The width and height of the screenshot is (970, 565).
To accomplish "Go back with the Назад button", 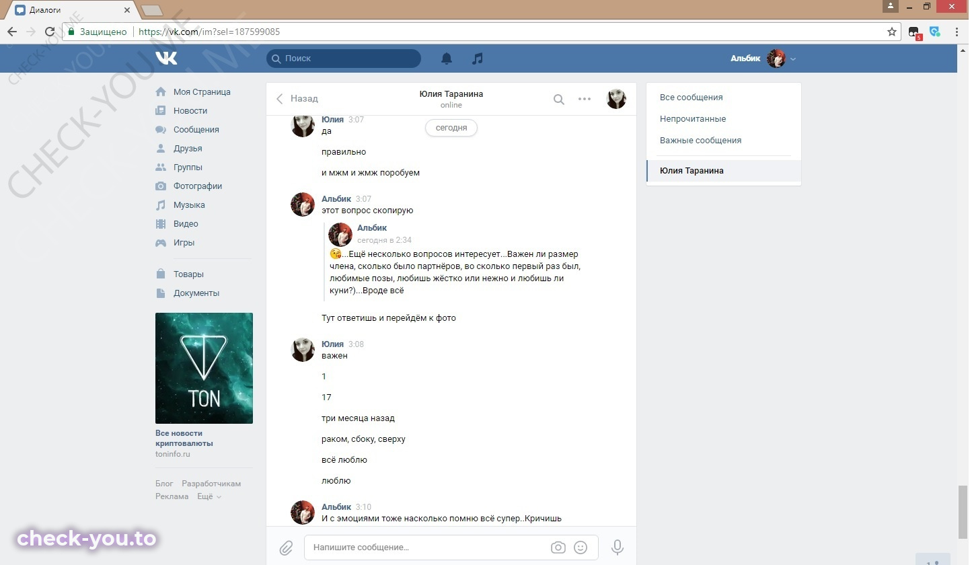I will click(x=297, y=99).
